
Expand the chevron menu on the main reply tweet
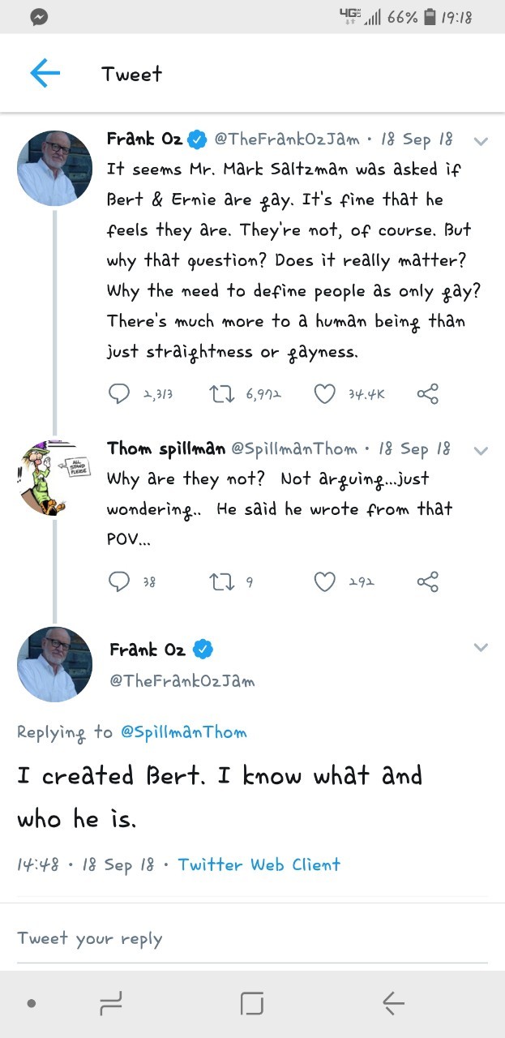(x=481, y=647)
